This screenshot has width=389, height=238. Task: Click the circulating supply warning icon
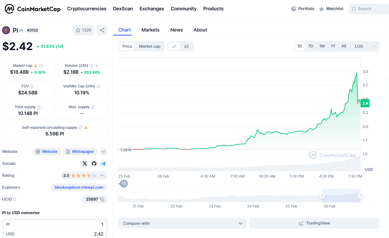click(86, 127)
